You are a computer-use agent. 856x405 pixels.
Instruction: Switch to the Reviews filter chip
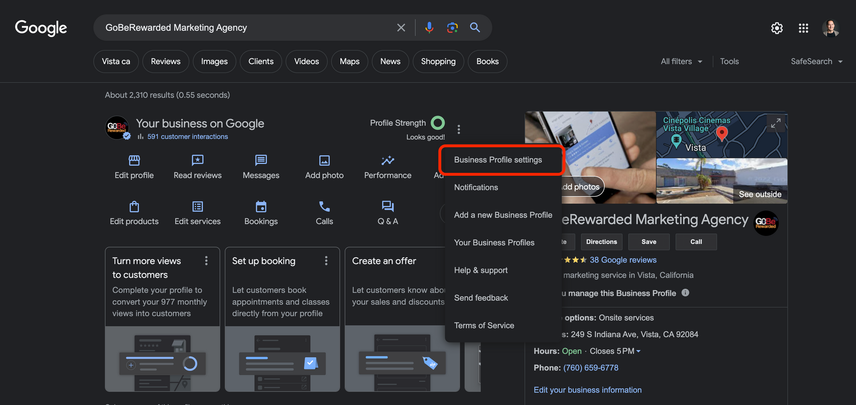(165, 61)
